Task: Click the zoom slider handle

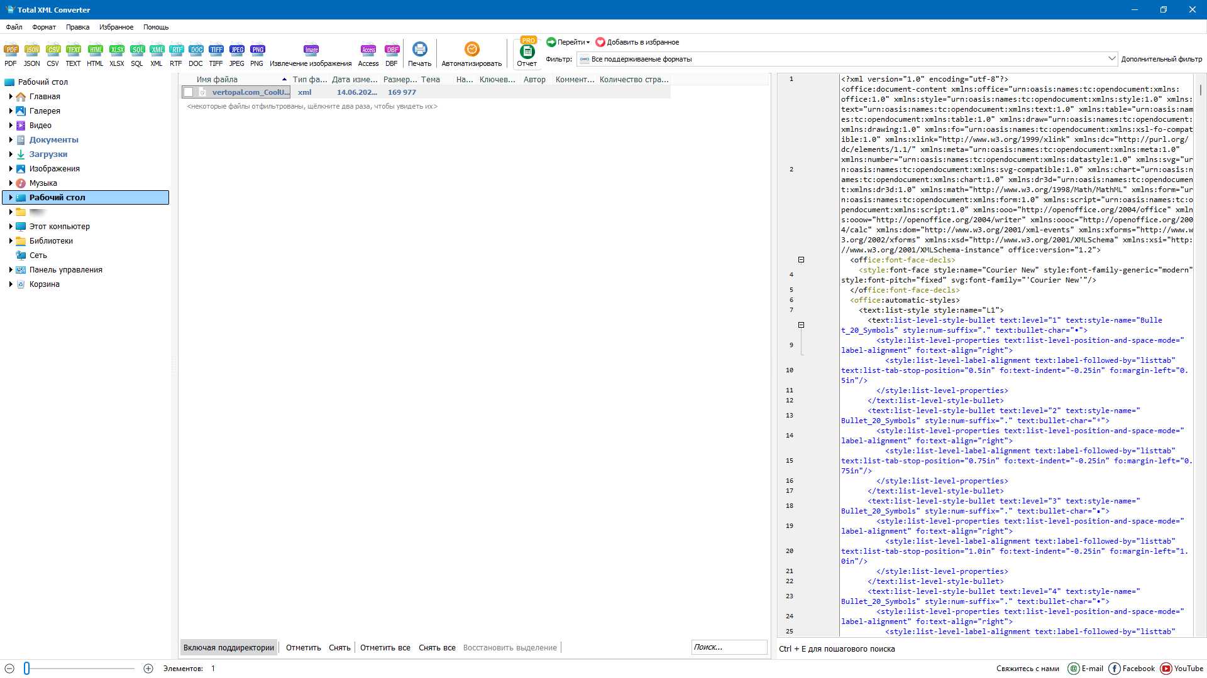Action: (x=26, y=669)
